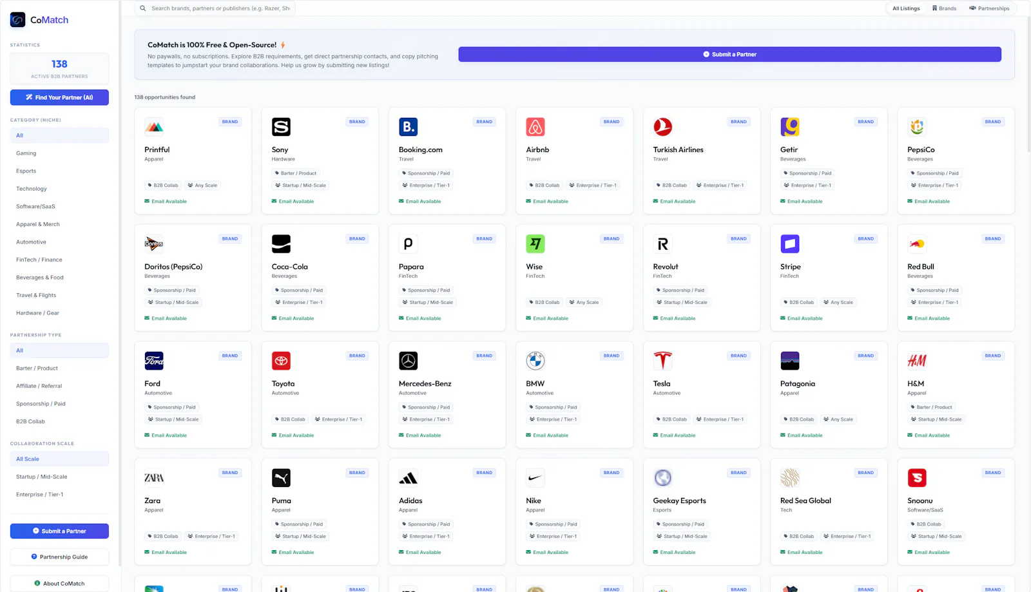The width and height of the screenshot is (1031, 592).
Task: Select Affiliate / Referral partnership type
Action: [59, 386]
